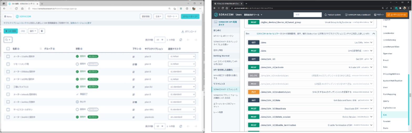Open a new tab in the Chrome window

click(x=246, y=3)
